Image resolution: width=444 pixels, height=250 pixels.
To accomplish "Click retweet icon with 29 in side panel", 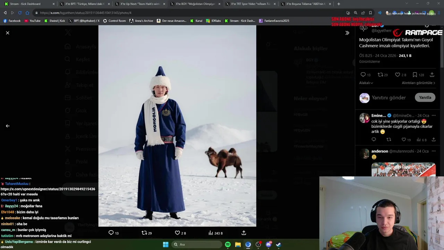I will point(380,75).
